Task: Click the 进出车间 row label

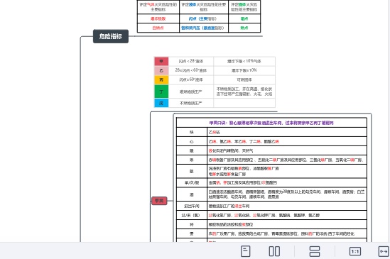Action: (x=192, y=206)
